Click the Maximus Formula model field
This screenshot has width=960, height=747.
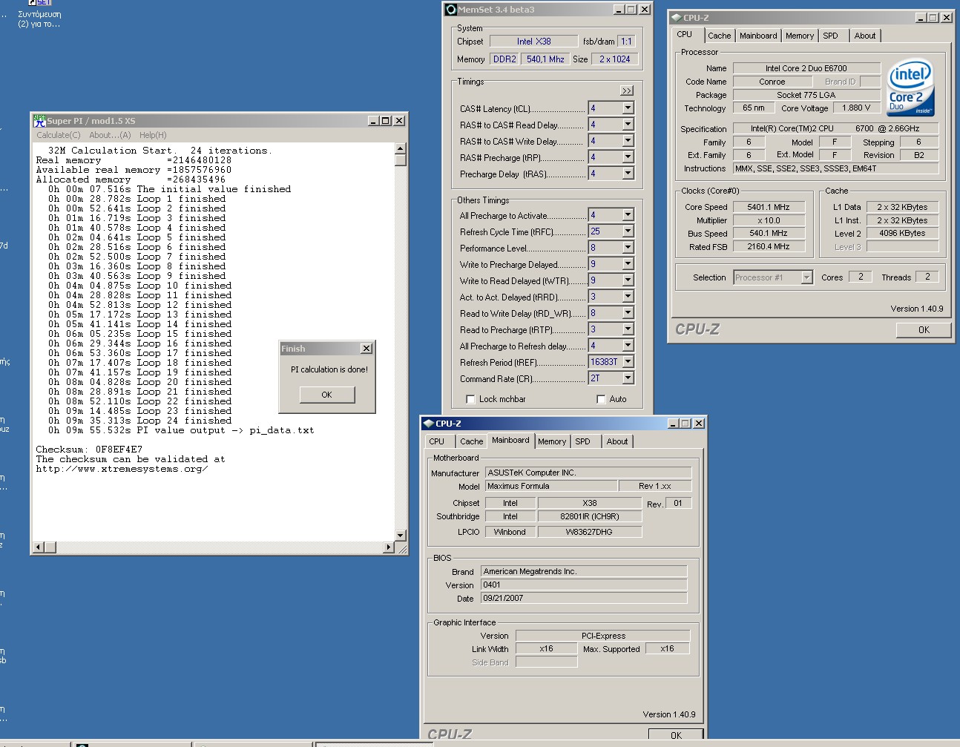pyautogui.click(x=551, y=486)
